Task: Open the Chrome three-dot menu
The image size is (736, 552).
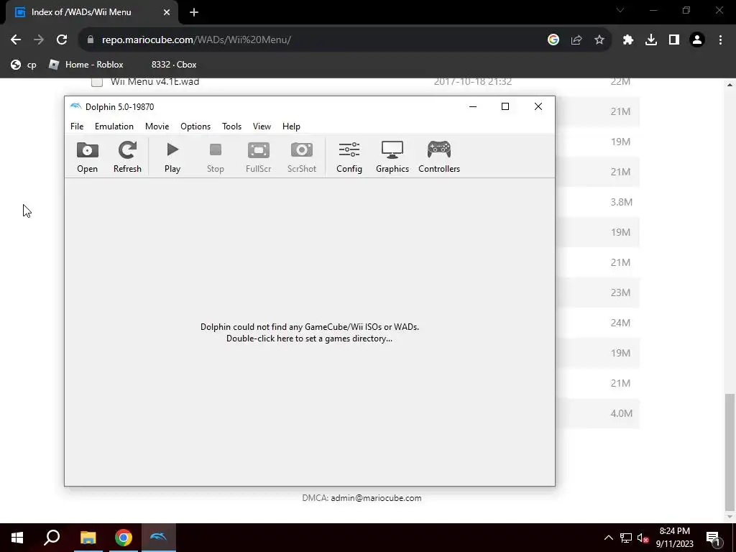Action: (x=720, y=40)
